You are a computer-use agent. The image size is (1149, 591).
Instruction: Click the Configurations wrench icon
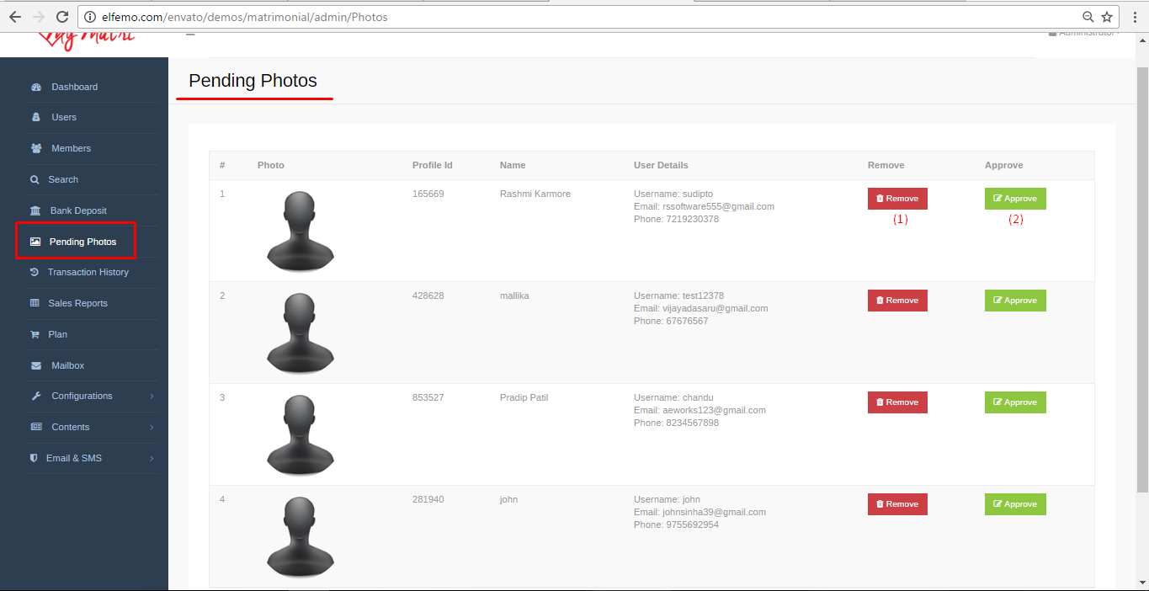pos(36,396)
